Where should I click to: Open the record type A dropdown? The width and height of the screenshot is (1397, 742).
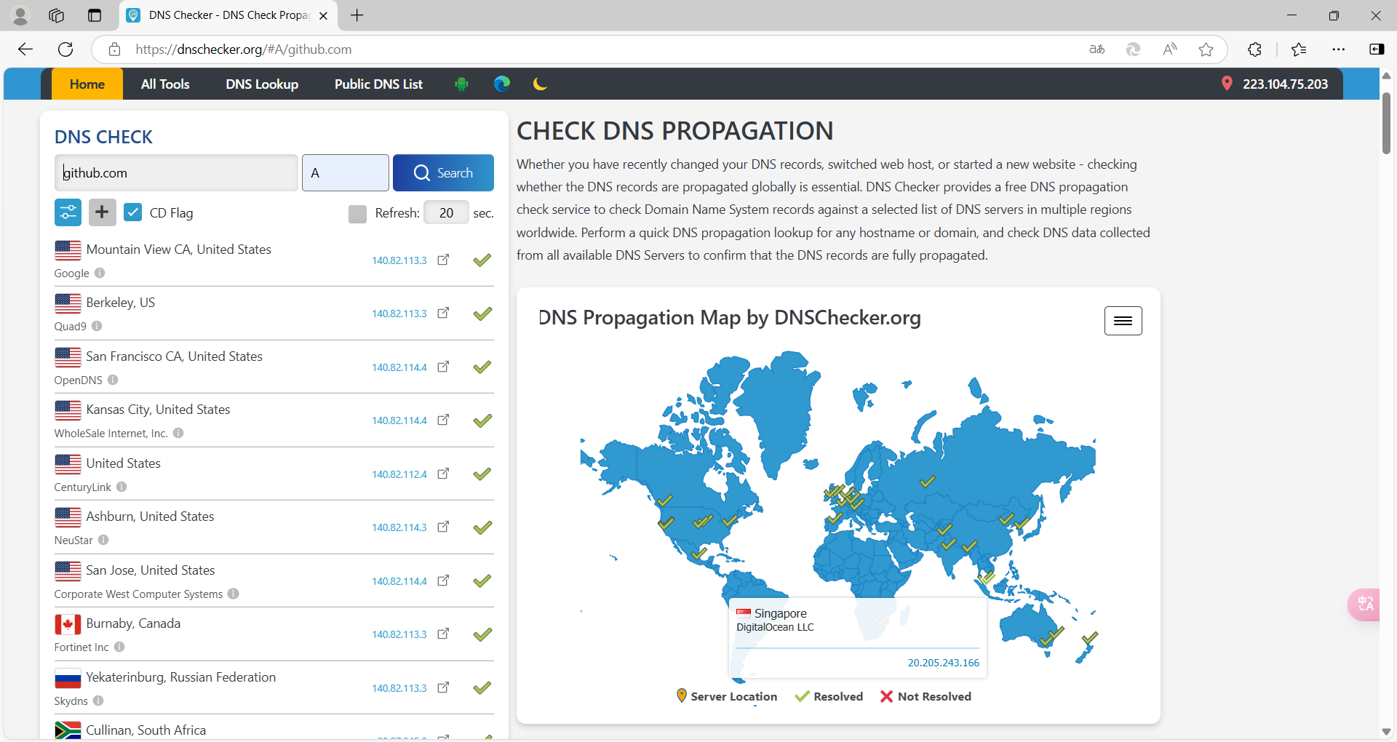point(346,173)
